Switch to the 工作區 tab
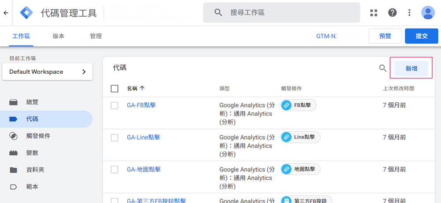Viewport: 441px width, 203px height. click(x=21, y=36)
